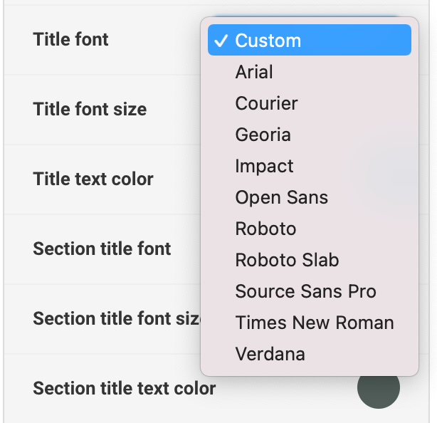Click the Section title font size label
The height and width of the screenshot is (423, 437).
click(117, 318)
